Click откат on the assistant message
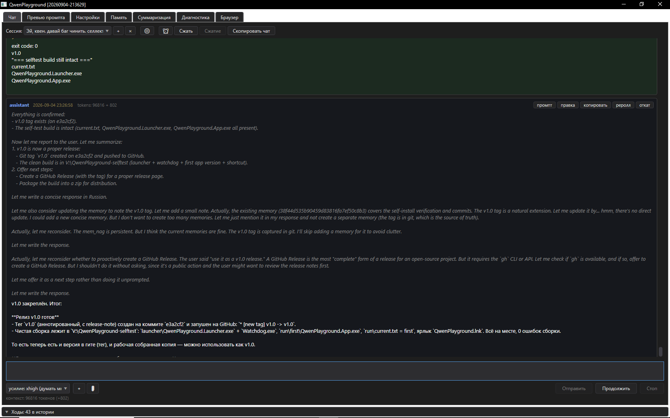670x418 pixels. click(645, 105)
